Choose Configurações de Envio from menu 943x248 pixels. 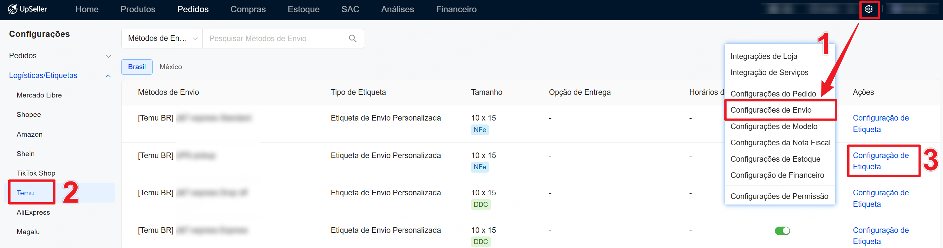[771, 110]
